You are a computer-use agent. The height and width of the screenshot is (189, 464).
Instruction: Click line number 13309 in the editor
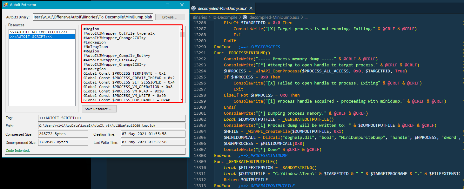199,162
